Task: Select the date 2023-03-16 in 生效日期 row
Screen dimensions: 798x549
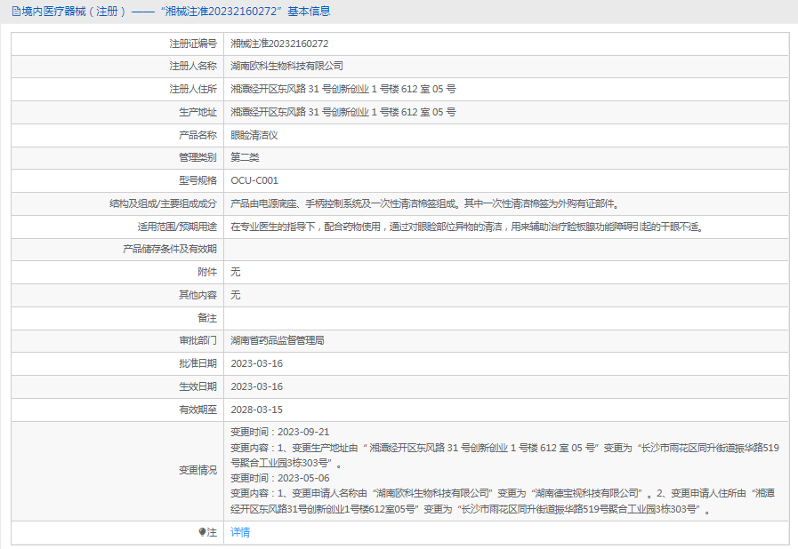Action: (x=256, y=386)
